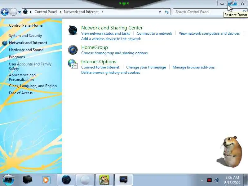Screen dimensions: 248x186
Task: Click Connect to the Internet
Action: click(100, 67)
